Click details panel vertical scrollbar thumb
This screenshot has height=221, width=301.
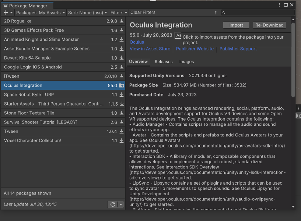tap(293, 60)
